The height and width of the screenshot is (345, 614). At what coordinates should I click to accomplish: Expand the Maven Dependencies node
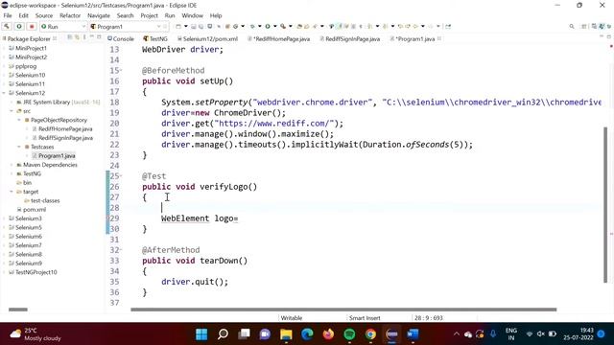click(12, 165)
